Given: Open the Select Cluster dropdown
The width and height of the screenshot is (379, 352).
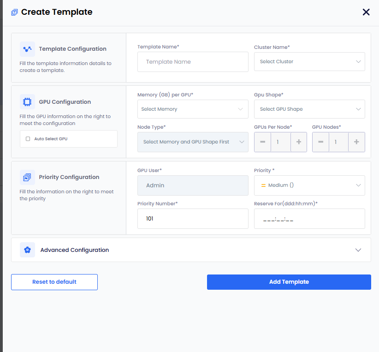Looking at the screenshot, I should 309,61.
